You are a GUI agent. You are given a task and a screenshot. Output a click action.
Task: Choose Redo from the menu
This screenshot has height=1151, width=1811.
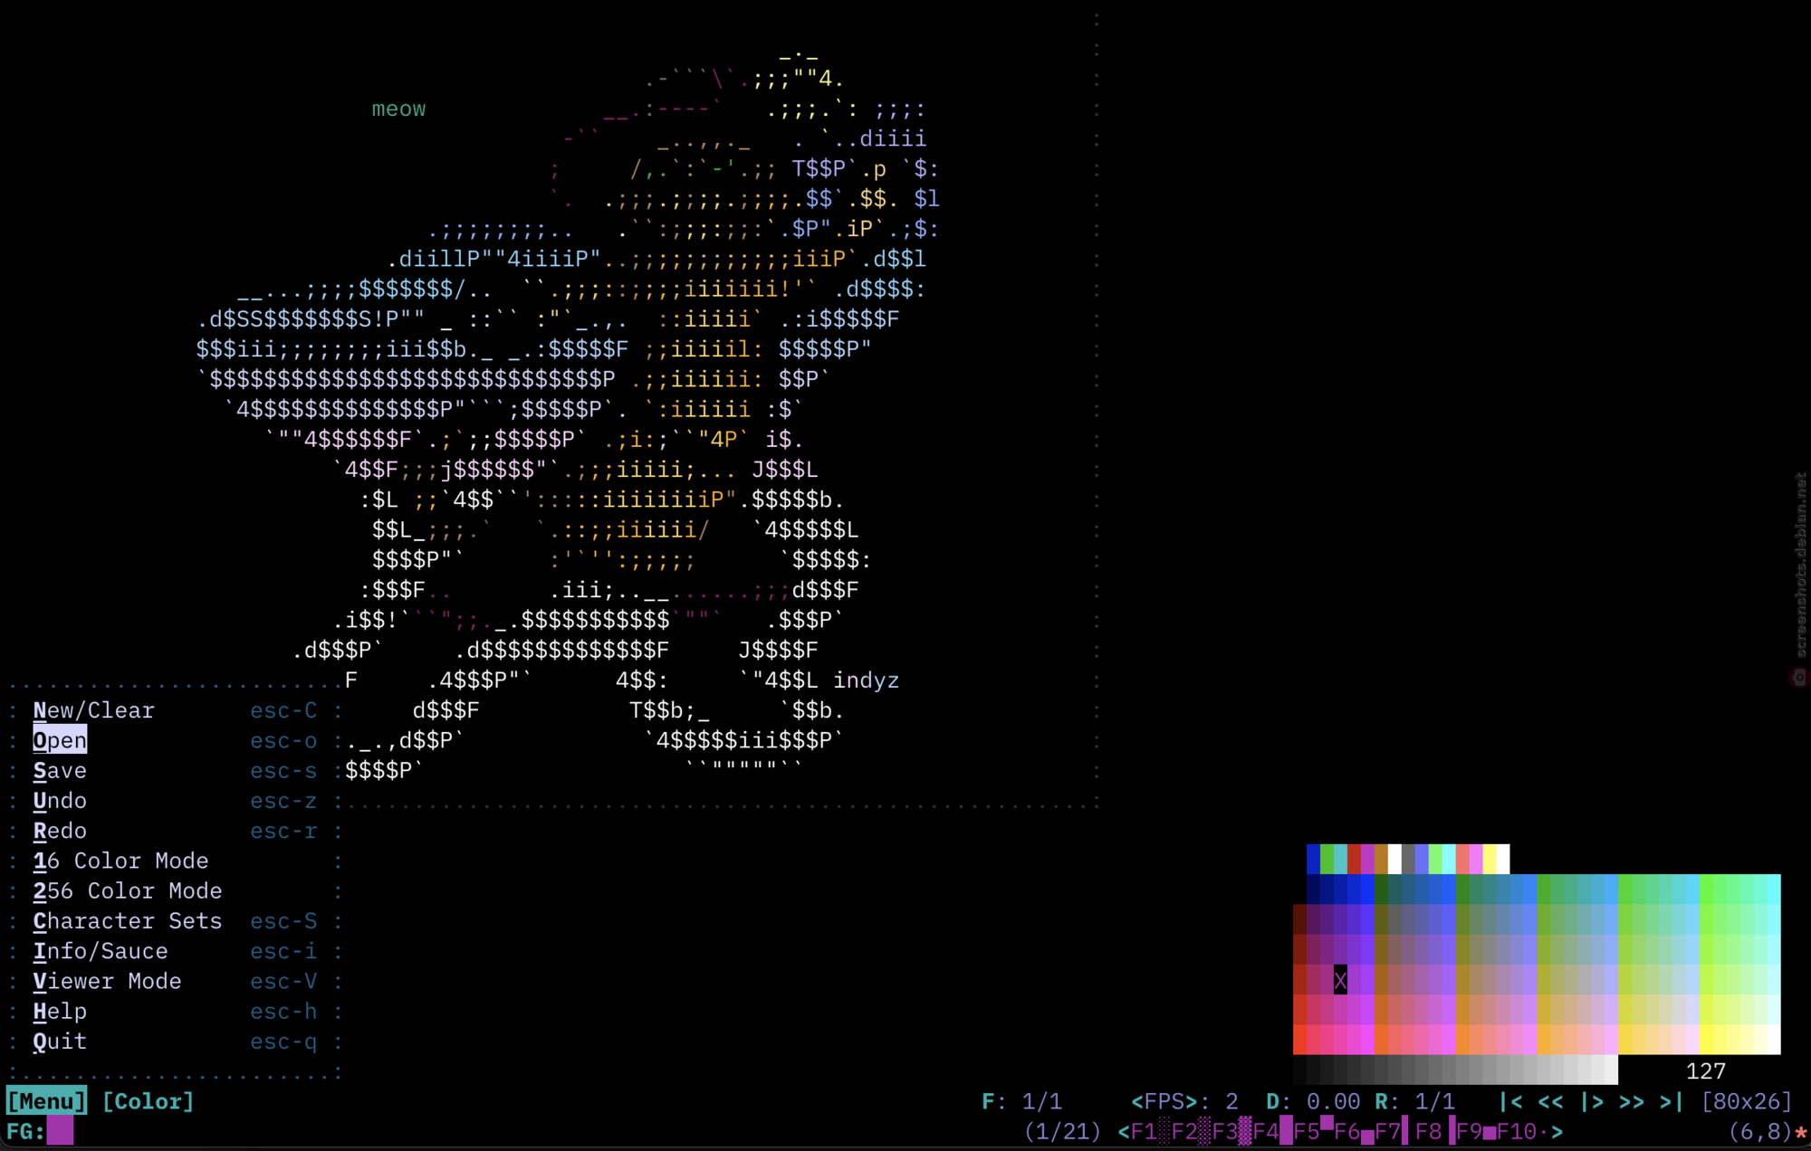[60, 831]
